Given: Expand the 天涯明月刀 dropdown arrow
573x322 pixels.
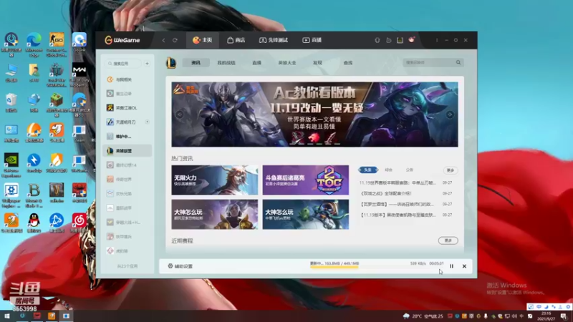Looking at the screenshot, I should (148, 122).
